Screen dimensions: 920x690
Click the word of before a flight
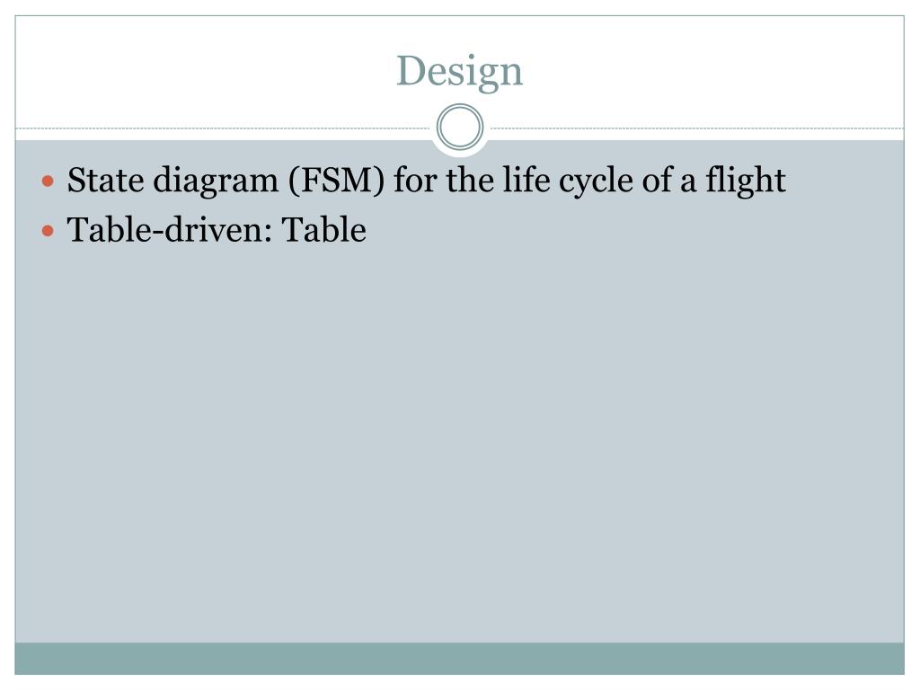pos(656,180)
